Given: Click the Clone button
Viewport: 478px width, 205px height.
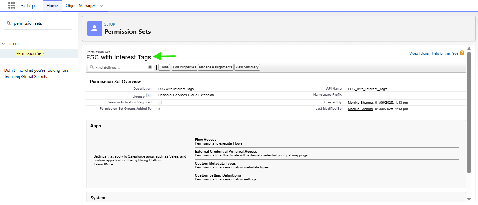Looking at the screenshot, I should [164, 67].
